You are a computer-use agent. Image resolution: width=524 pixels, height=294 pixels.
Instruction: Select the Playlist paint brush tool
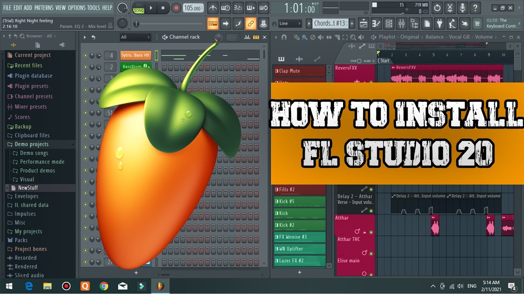[304, 37]
